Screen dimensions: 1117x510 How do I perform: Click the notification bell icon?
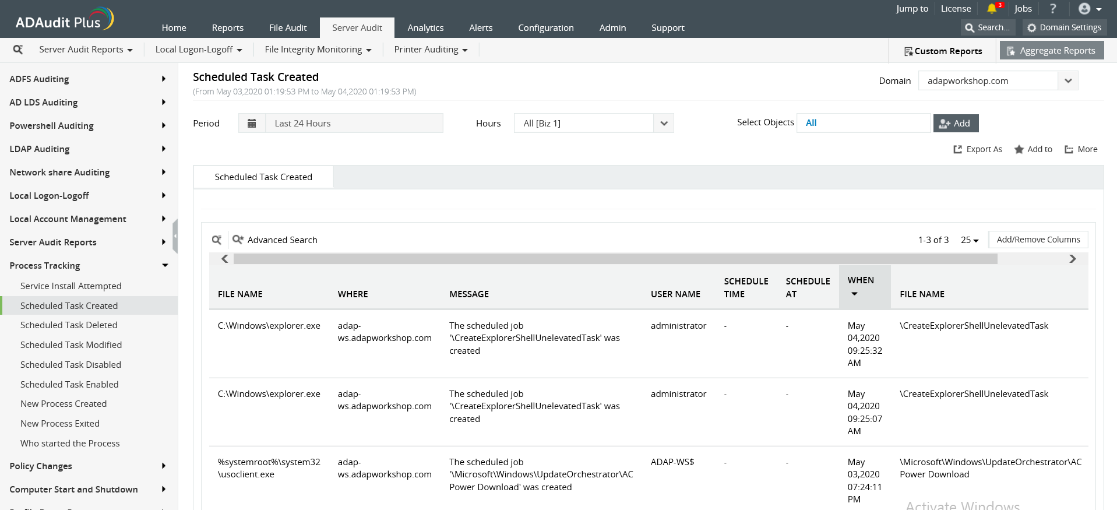click(x=992, y=9)
